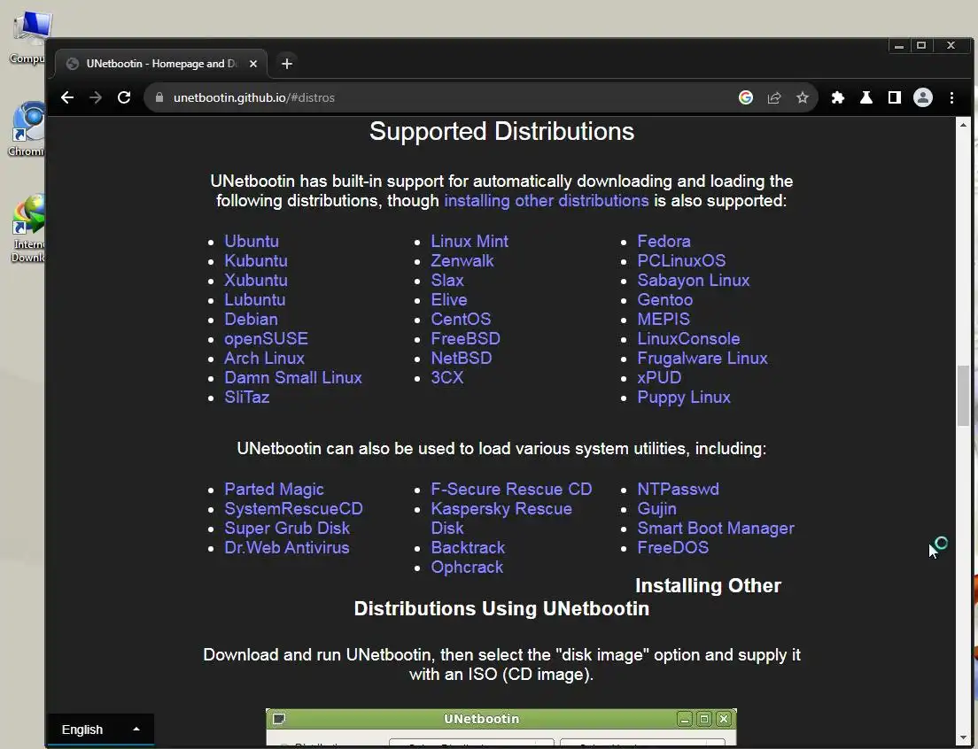The image size is (978, 749).
Task: Open the Super Grub Disk link
Action: (287, 528)
